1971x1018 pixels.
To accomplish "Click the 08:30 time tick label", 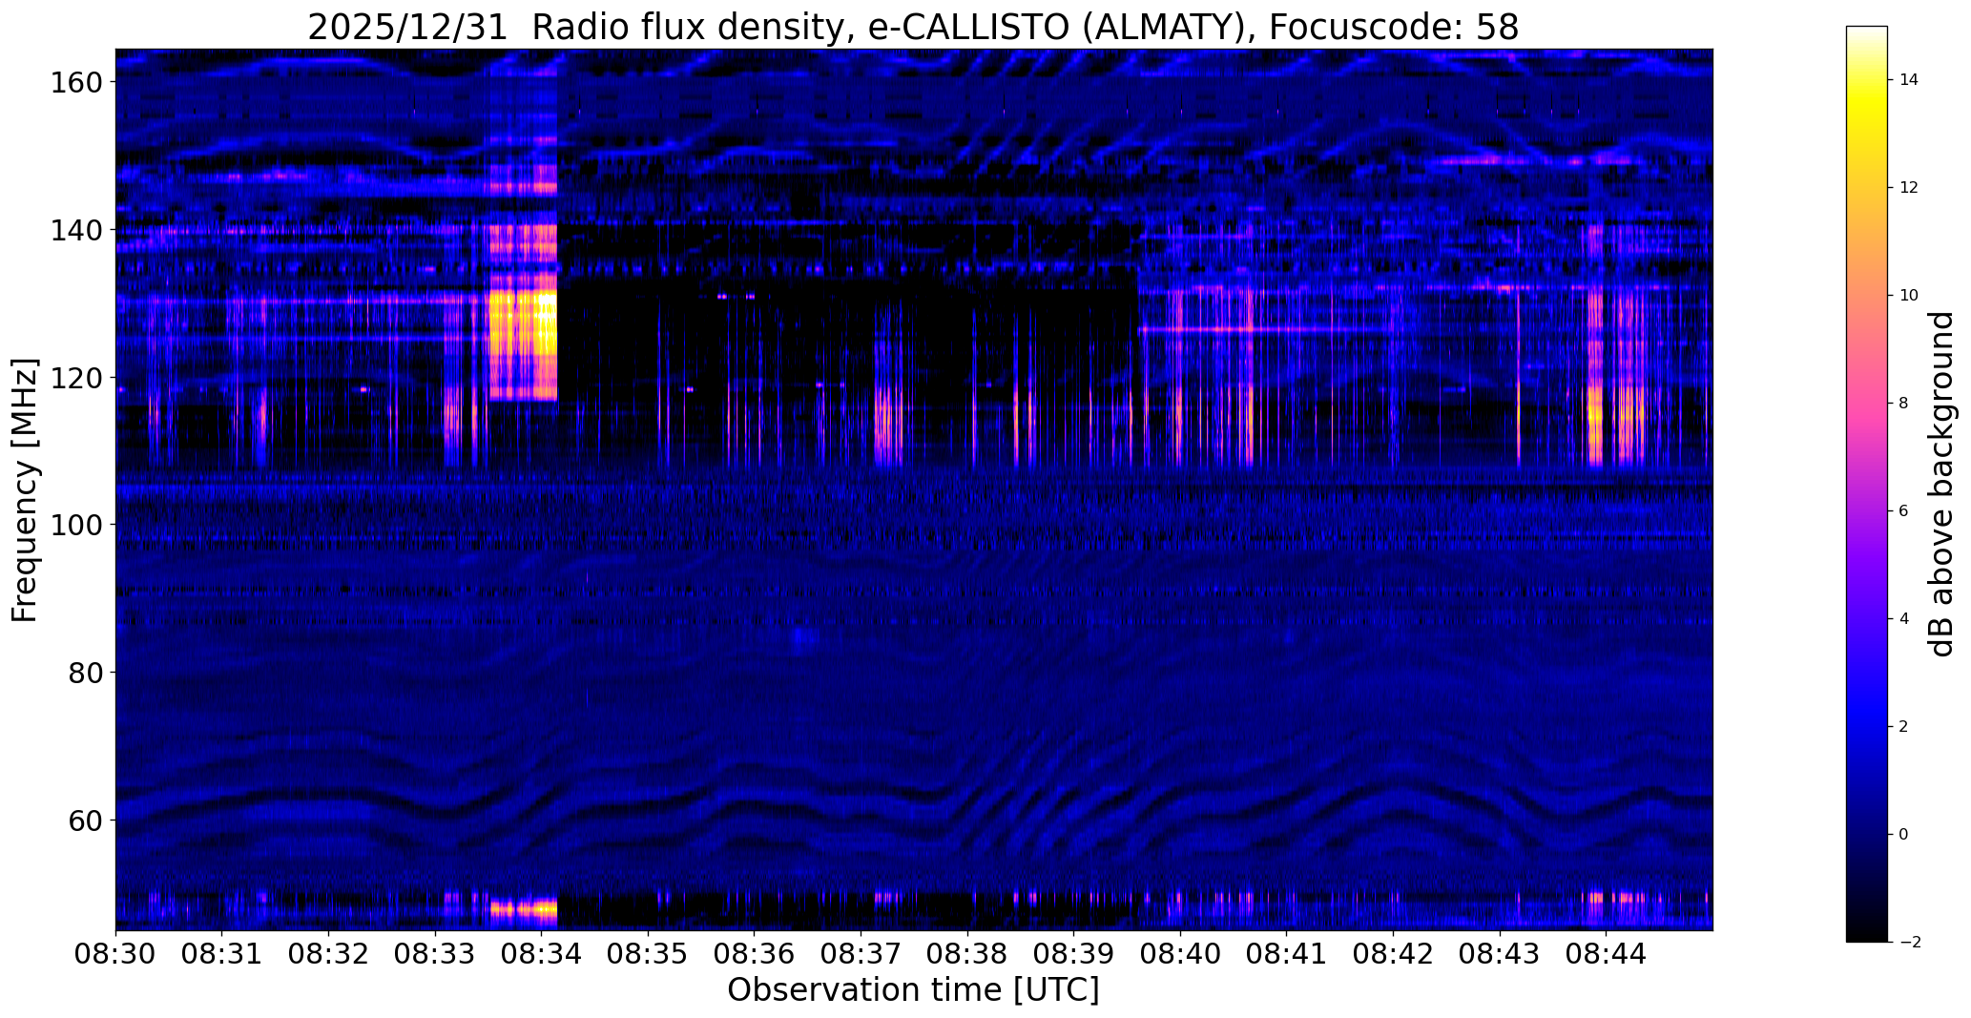I will click(115, 954).
